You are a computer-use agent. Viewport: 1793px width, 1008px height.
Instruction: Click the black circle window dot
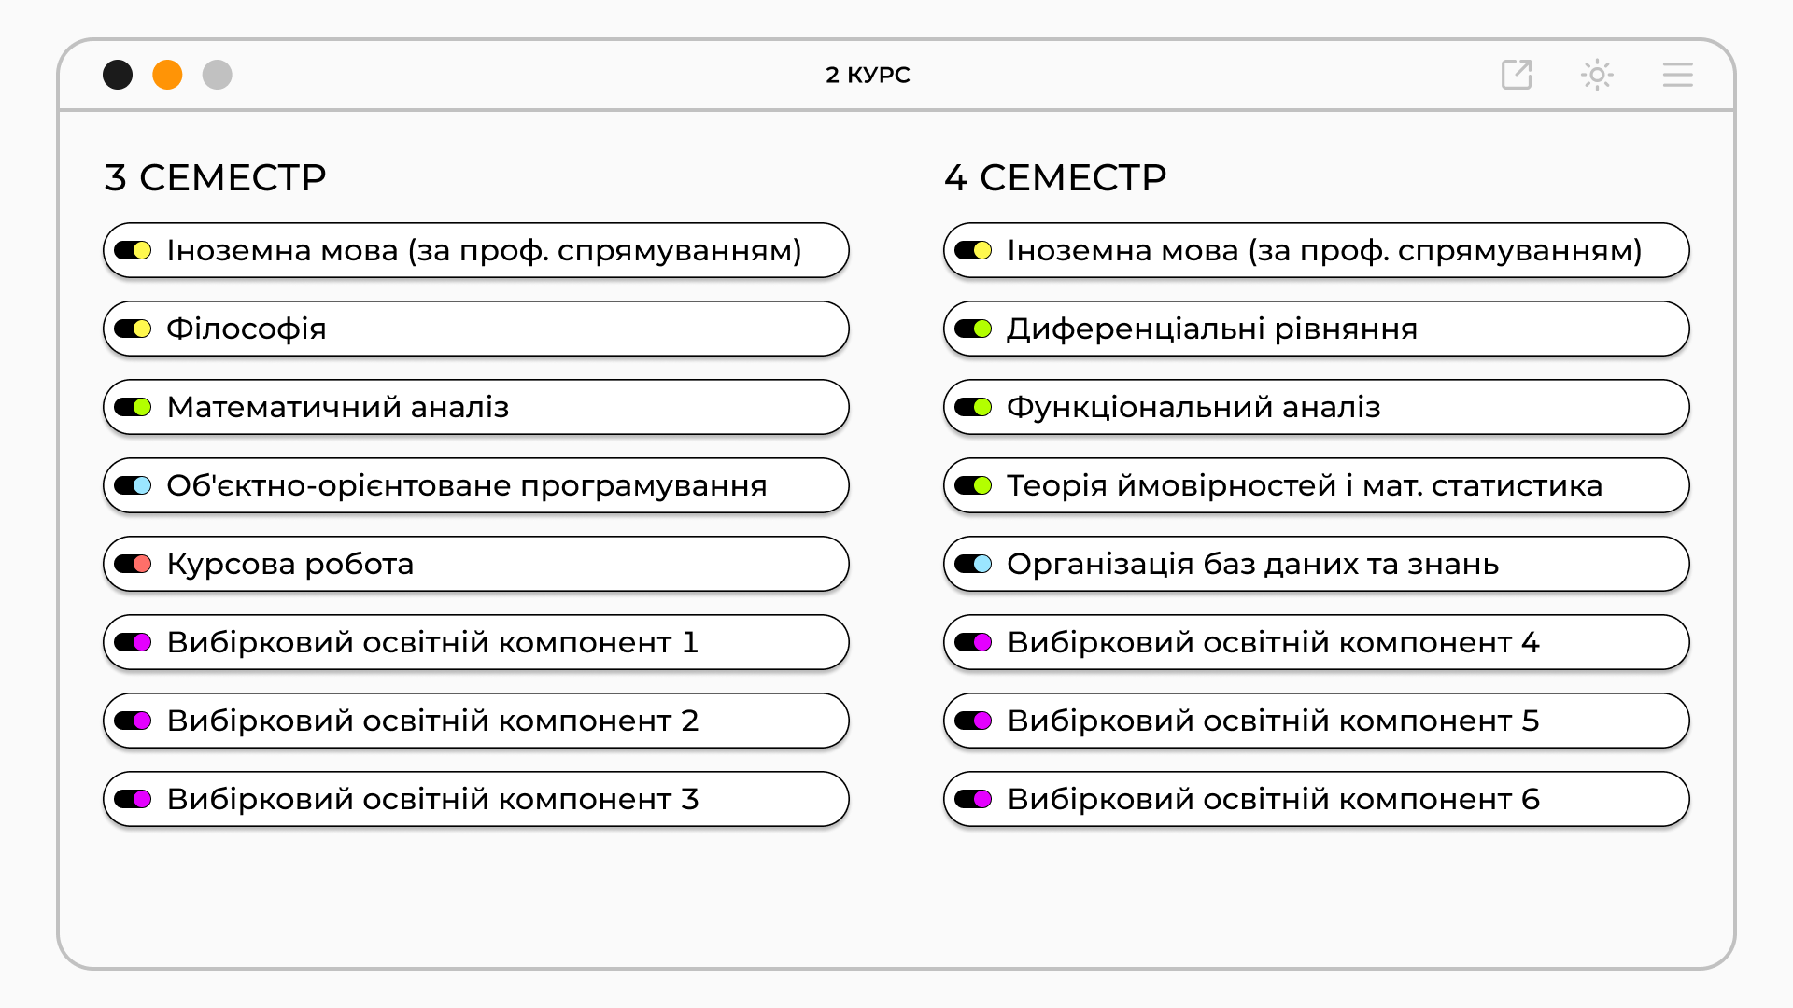click(118, 75)
